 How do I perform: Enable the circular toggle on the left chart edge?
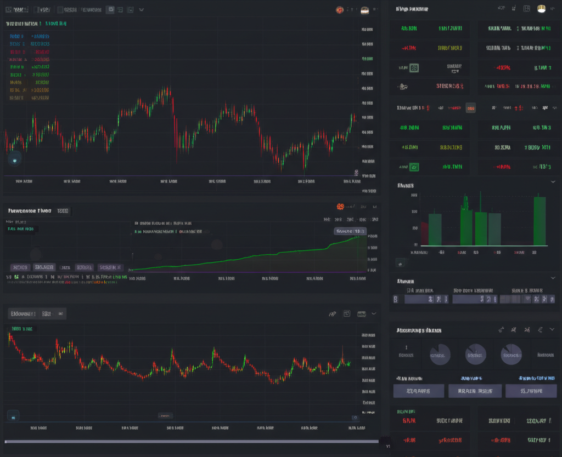click(15, 159)
